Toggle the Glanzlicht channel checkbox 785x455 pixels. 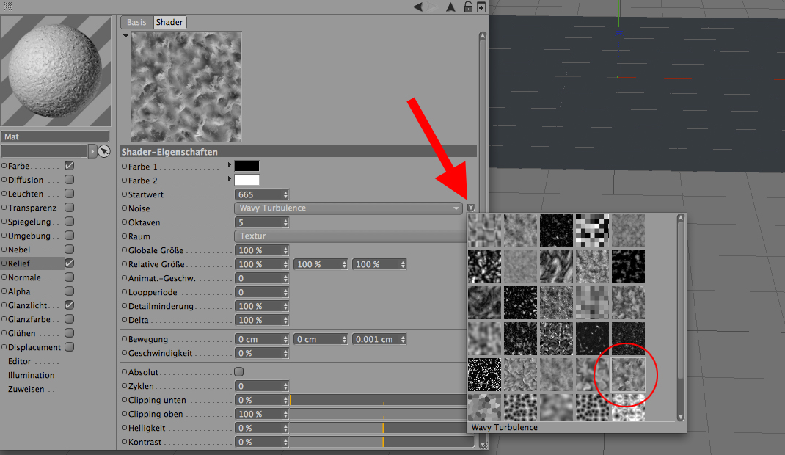click(70, 305)
